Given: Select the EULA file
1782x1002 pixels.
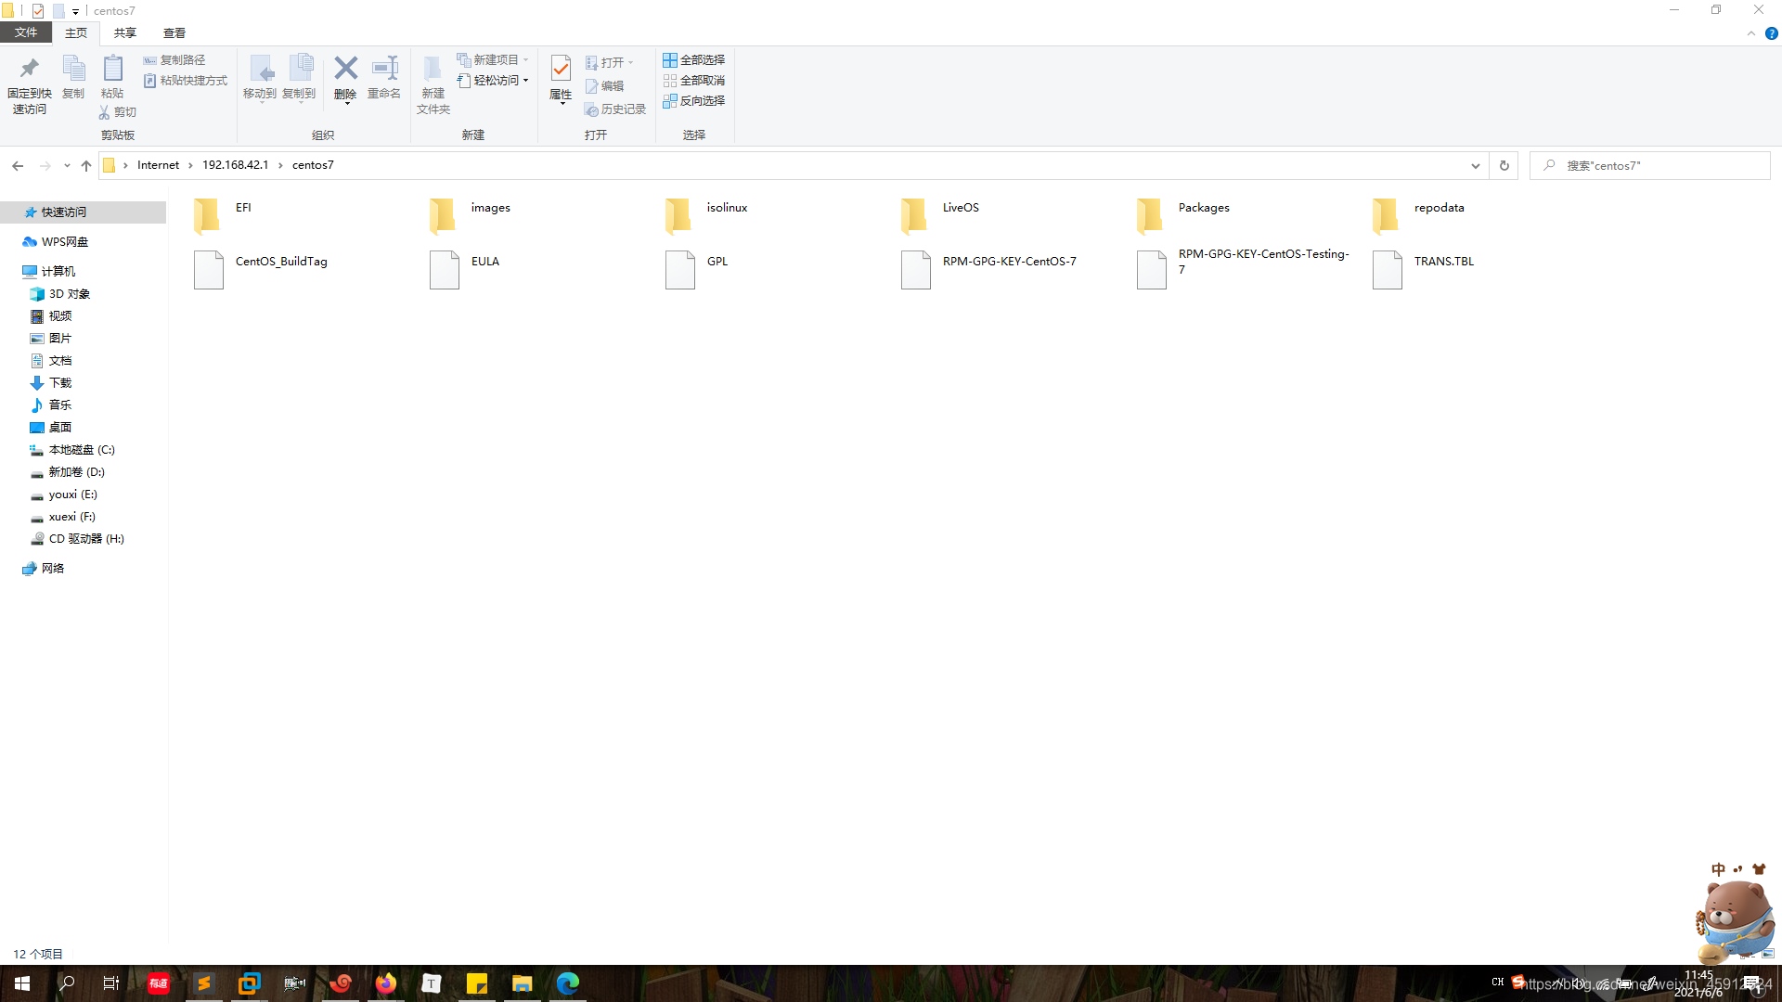Looking at the screenshot, I should point(465,269).
